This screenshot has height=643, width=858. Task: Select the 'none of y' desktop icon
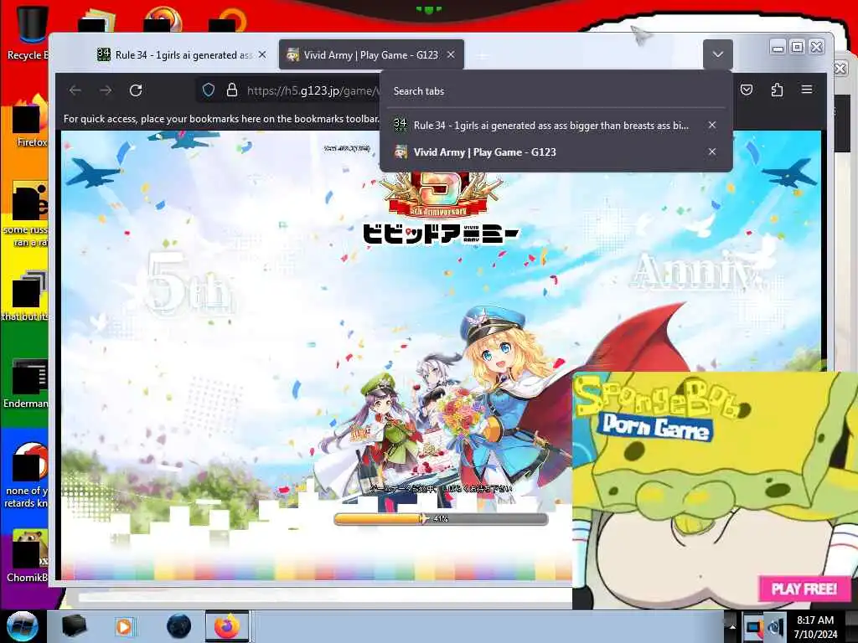(x=26, y=475)
